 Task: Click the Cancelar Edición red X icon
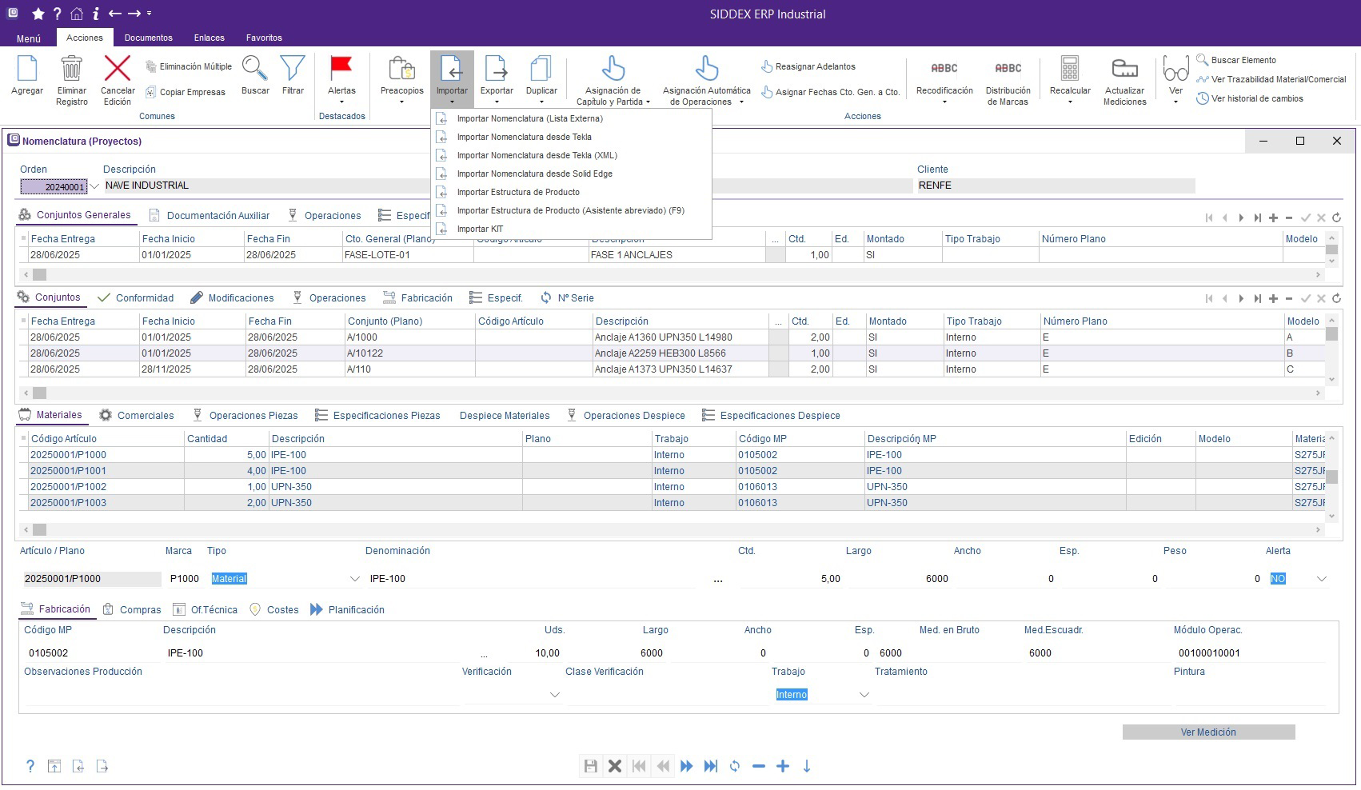coord(118,70)
